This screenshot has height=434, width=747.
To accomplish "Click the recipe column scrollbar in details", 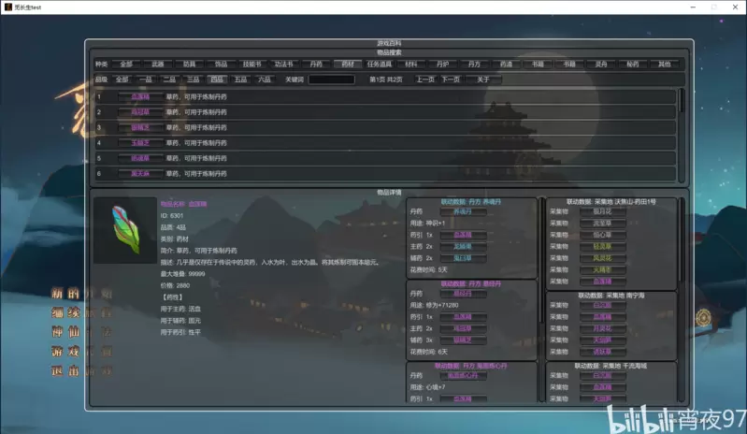I will [x=541, y=300].
